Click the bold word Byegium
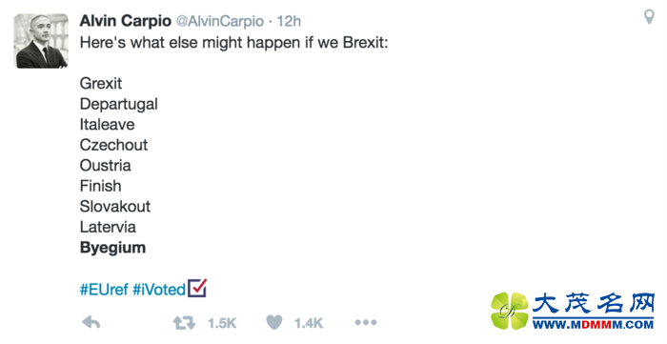The image size is (667, 344). click(x=112, y=248)
